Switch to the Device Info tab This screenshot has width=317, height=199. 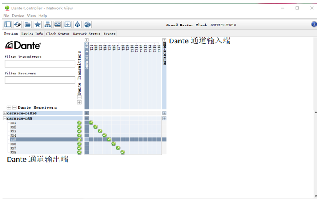[32, 34]
